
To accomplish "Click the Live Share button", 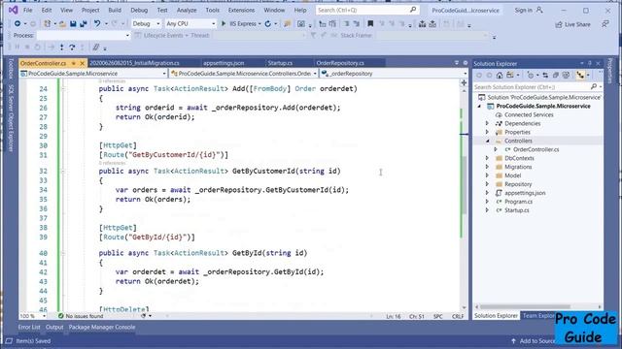I will 572,24.
